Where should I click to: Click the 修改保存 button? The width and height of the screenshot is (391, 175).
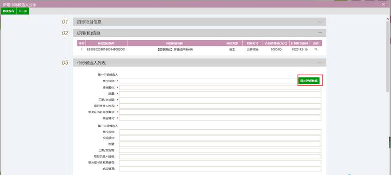coord(8,11)
